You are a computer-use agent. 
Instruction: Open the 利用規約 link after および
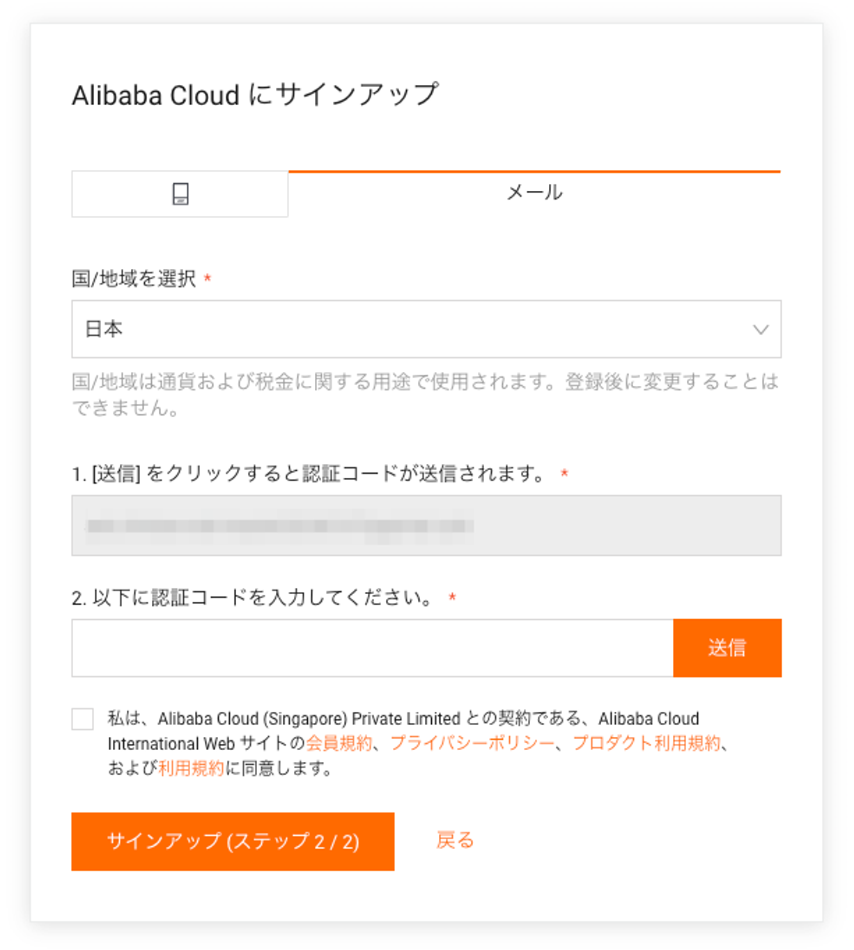192,768
